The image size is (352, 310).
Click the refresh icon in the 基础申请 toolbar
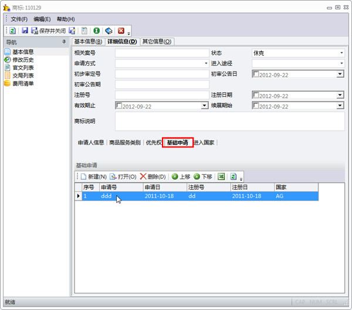point(233,177)
